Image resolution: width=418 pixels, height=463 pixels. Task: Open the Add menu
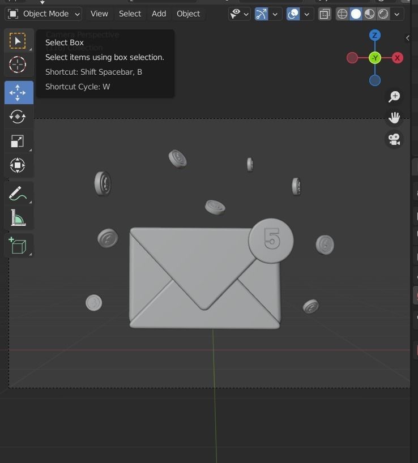[159, 14]
